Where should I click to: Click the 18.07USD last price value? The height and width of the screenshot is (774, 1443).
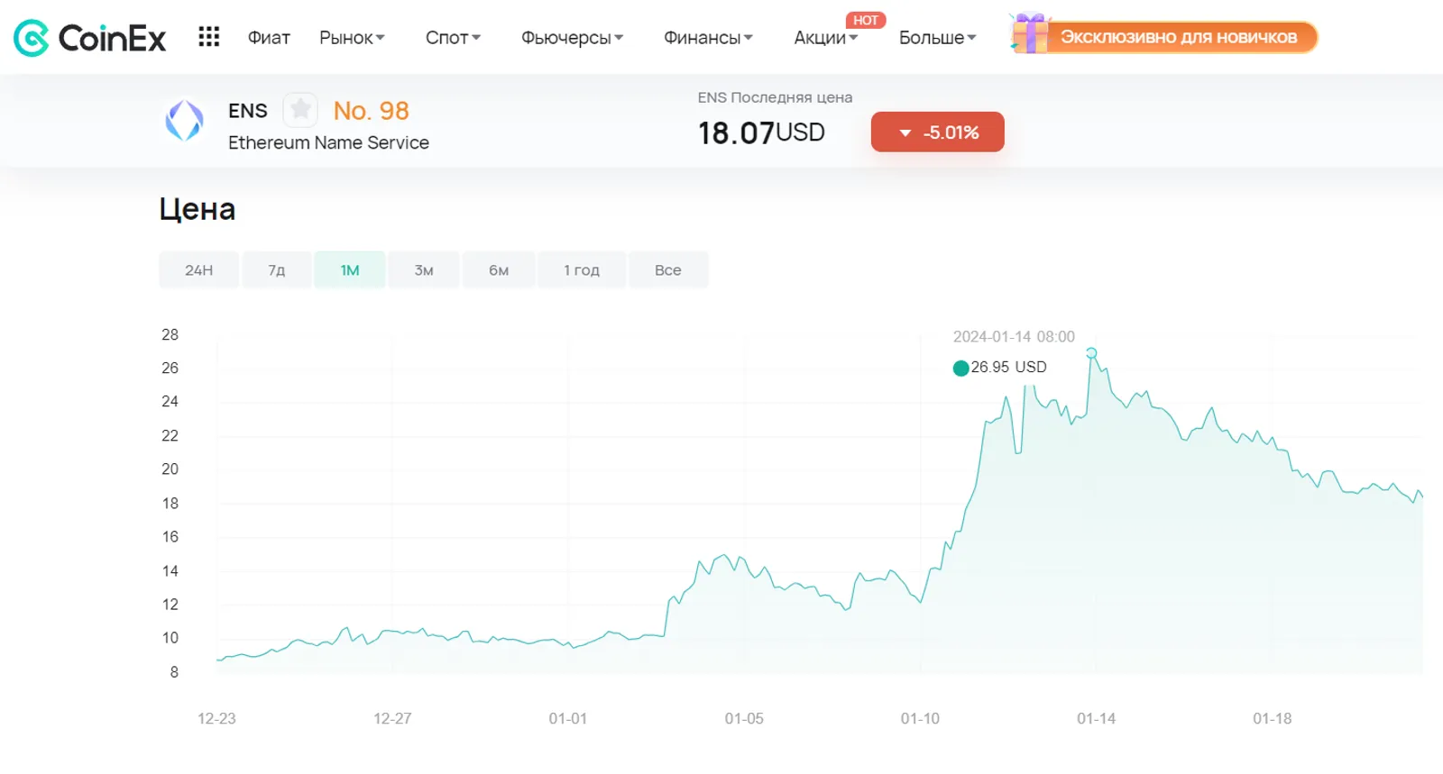(761, 133)
